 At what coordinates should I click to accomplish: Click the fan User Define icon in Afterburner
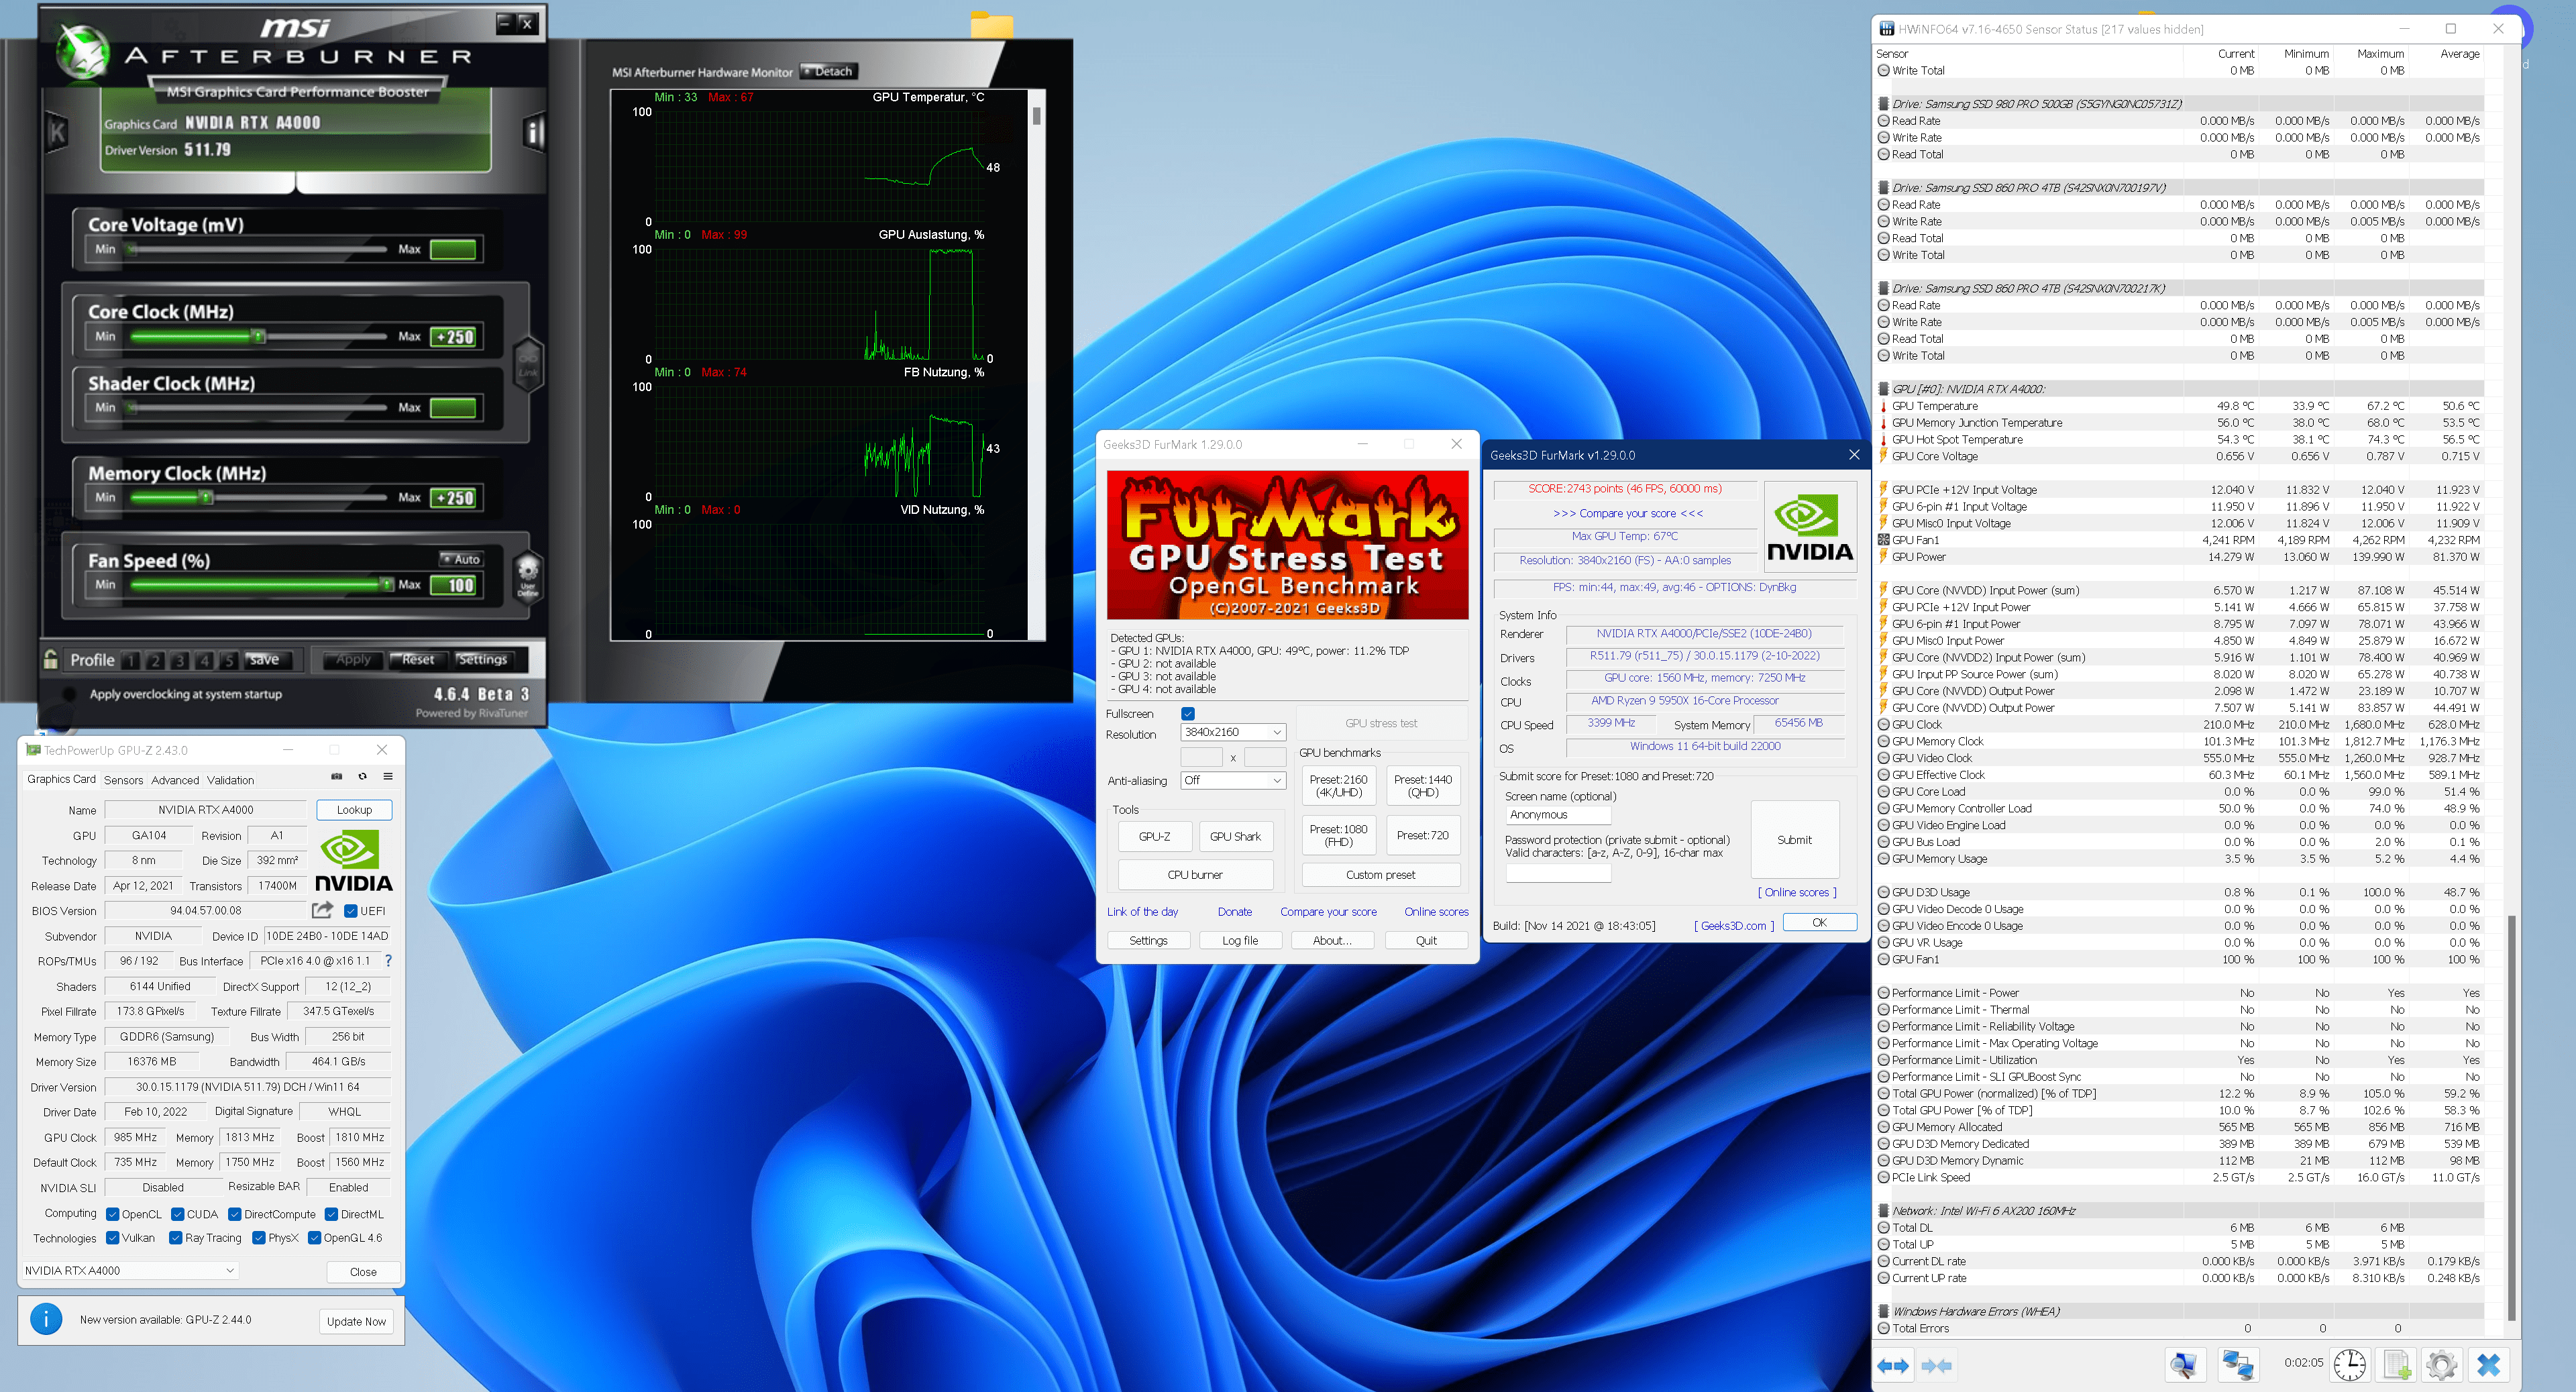pyautogui.click(x=528, y=577)
